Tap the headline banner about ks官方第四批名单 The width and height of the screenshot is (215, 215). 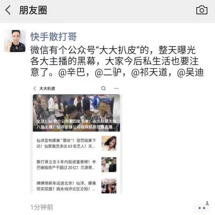point(77,113)
